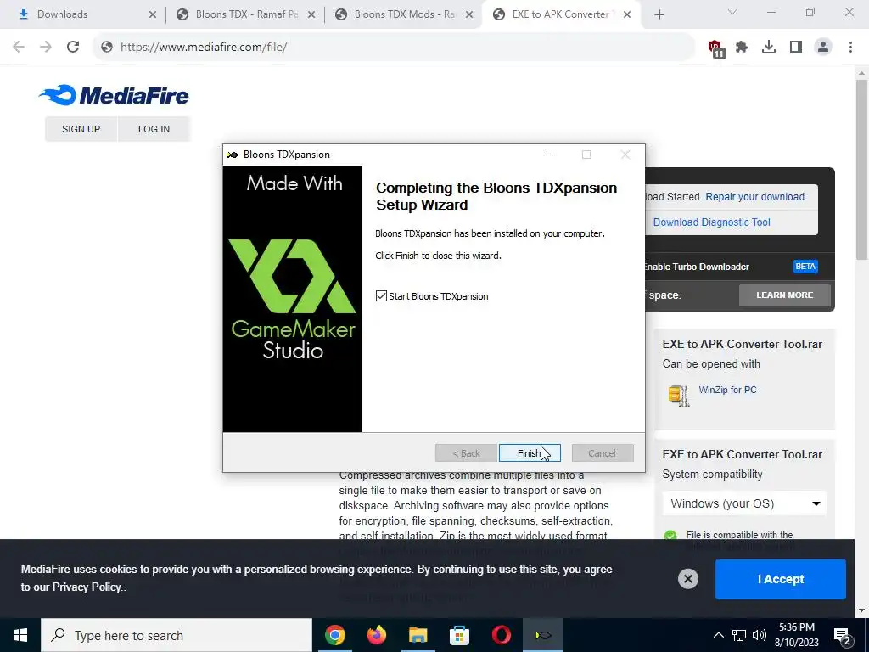The height and width of the screenshot is (652, 869).
Task: Click the WinZip archive icon
Action: coord(678,396)
